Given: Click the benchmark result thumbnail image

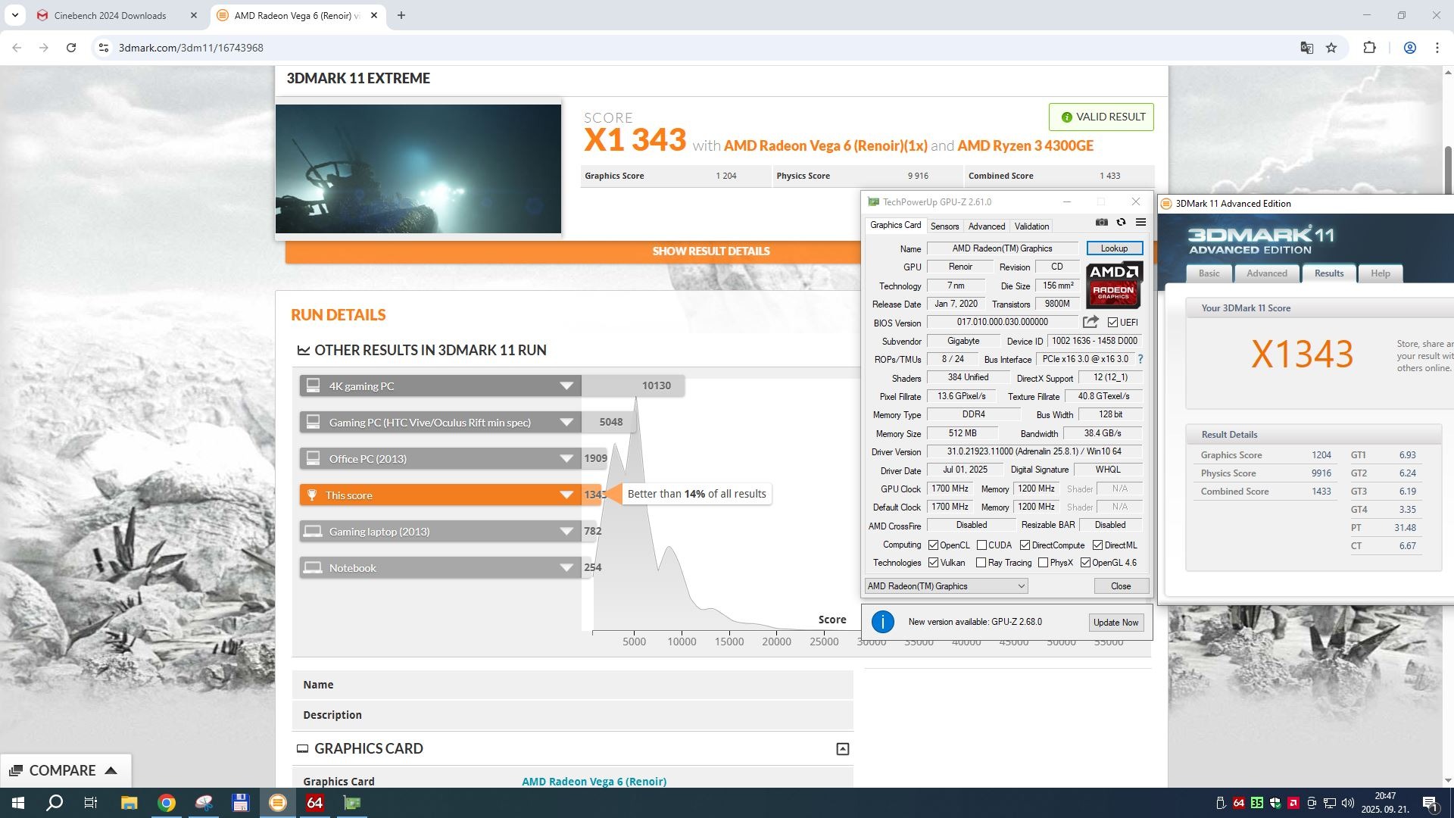Looking at the screenshot, I should click(x=418, y=169).
